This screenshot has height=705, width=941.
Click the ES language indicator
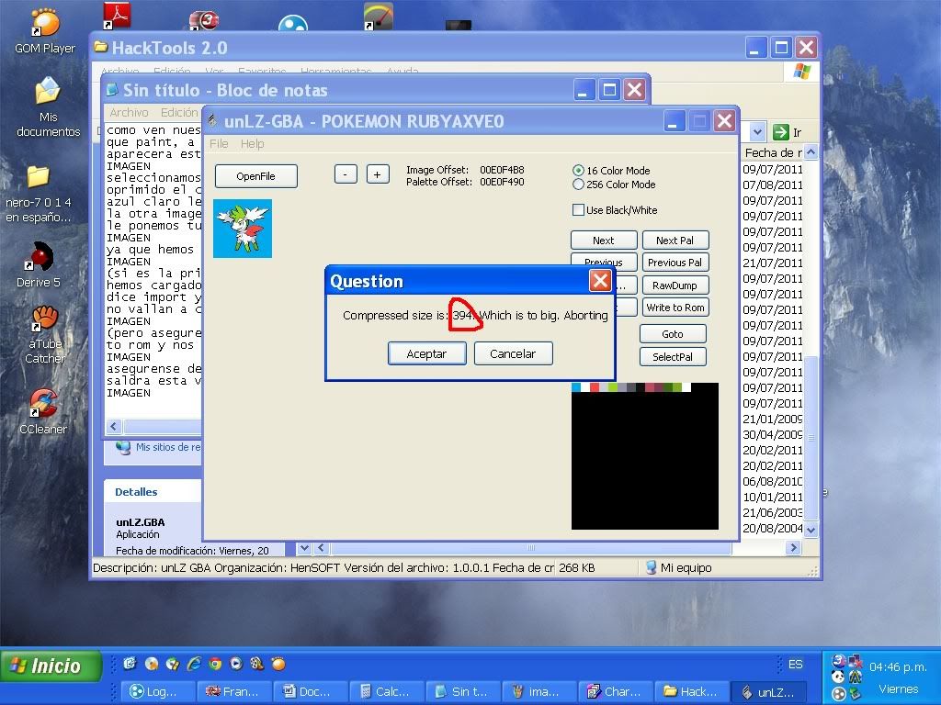coord(795,665)
